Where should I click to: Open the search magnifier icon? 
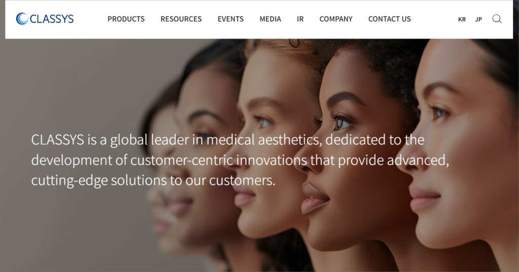tap(497, 19)
